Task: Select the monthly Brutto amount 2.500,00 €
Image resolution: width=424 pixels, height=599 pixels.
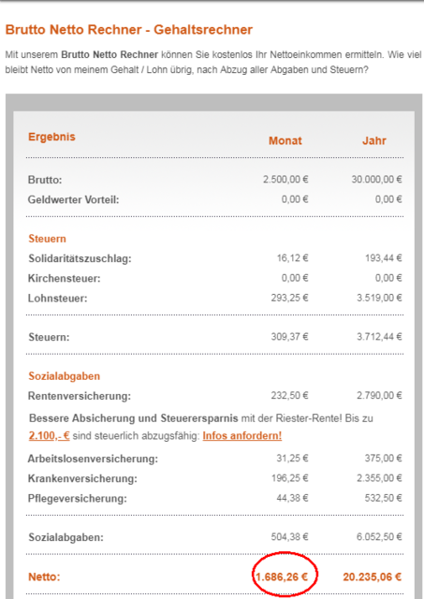Action: [285, 179]
